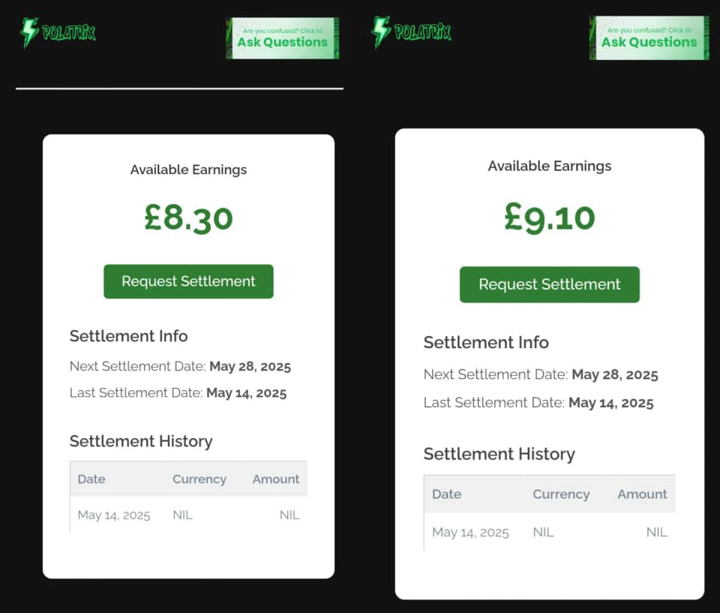Select Currency column header in right history table

coord(561,494)
